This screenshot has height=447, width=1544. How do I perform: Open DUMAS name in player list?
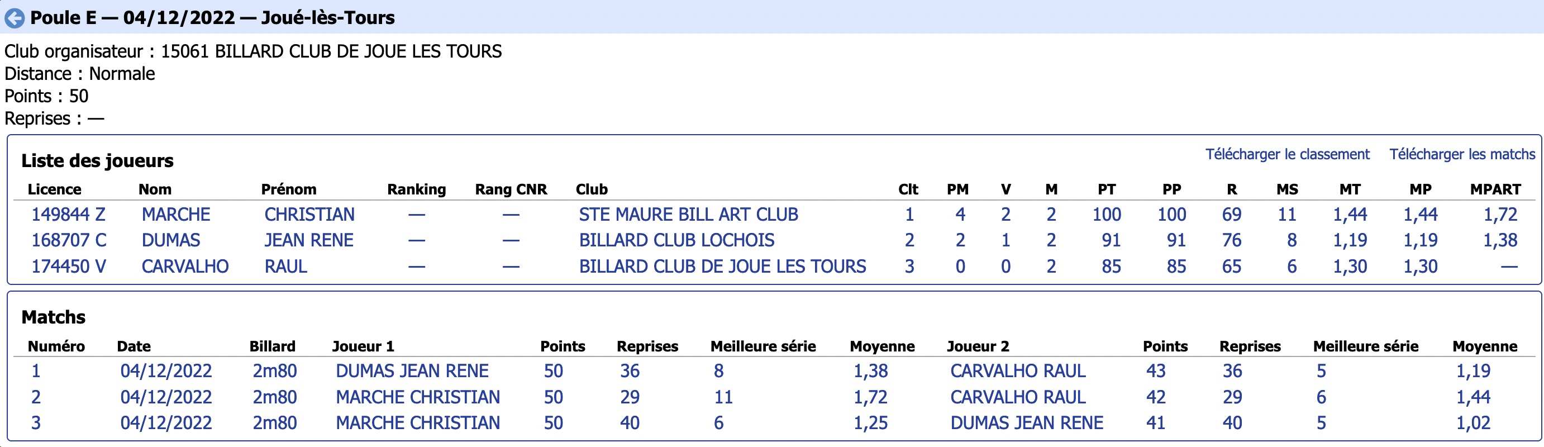[171, 240]
